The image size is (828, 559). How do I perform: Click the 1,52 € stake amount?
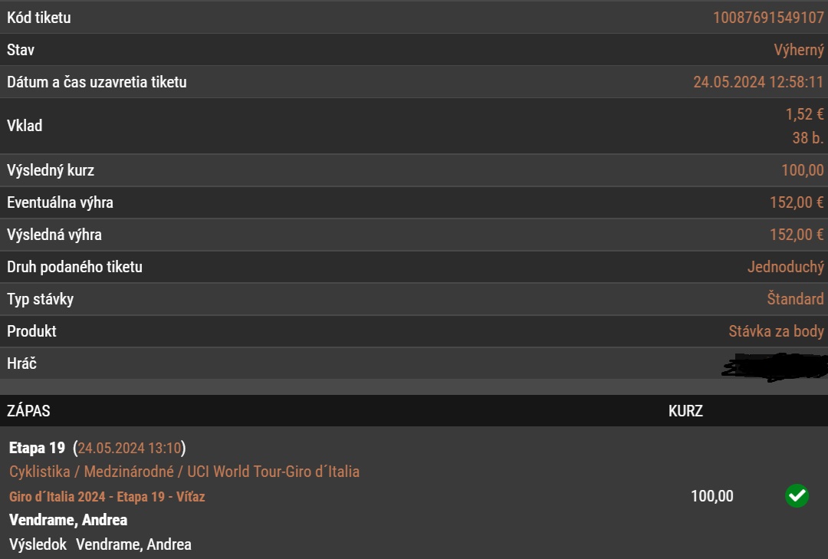click(804, 114)
